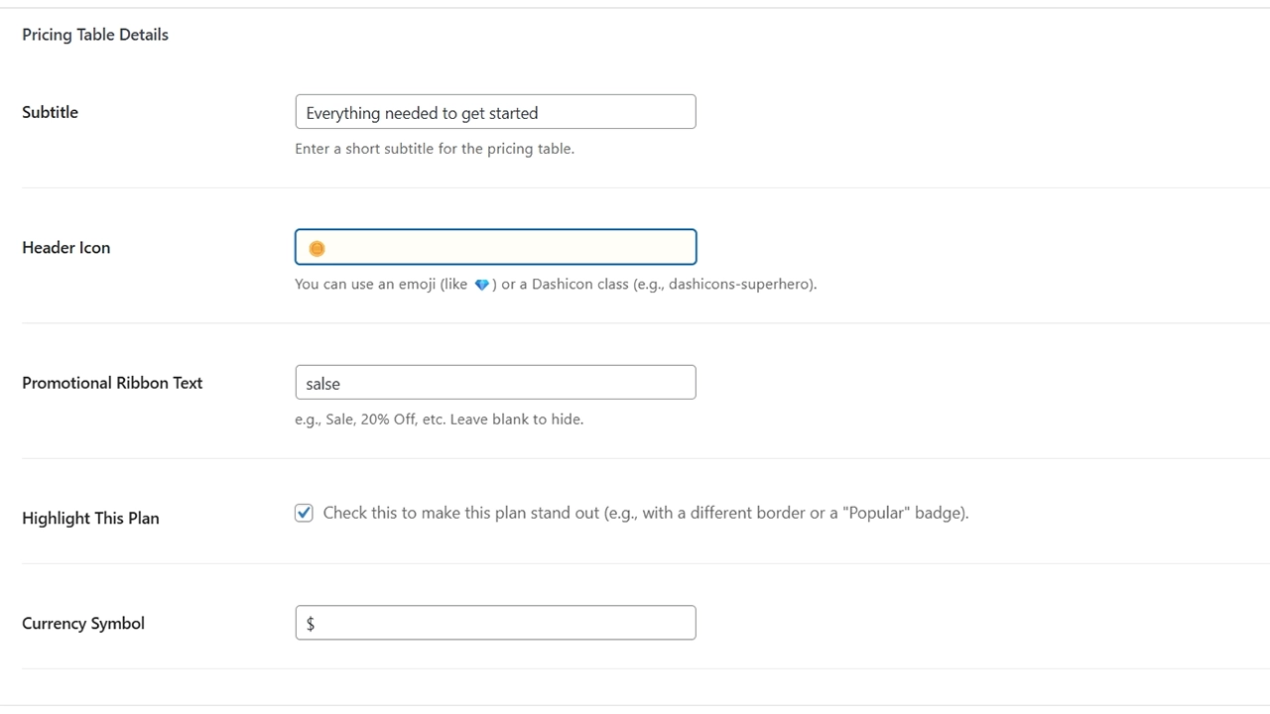The height and width of the screenshot is (714, 1270).
Task: Select the 'Promotional Ribbon Text' label
Action: click(x=112, y=383)
